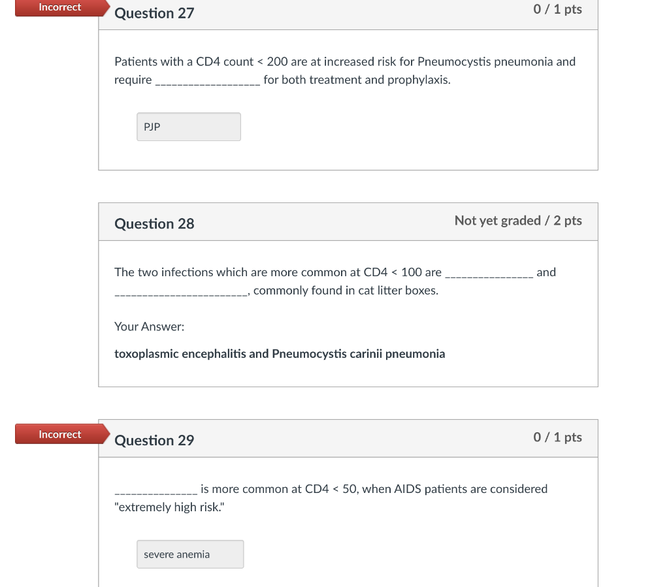Click the 0 / 1 pts label on Question 27
Screen dimensions: 669x587
coord(557,9)
